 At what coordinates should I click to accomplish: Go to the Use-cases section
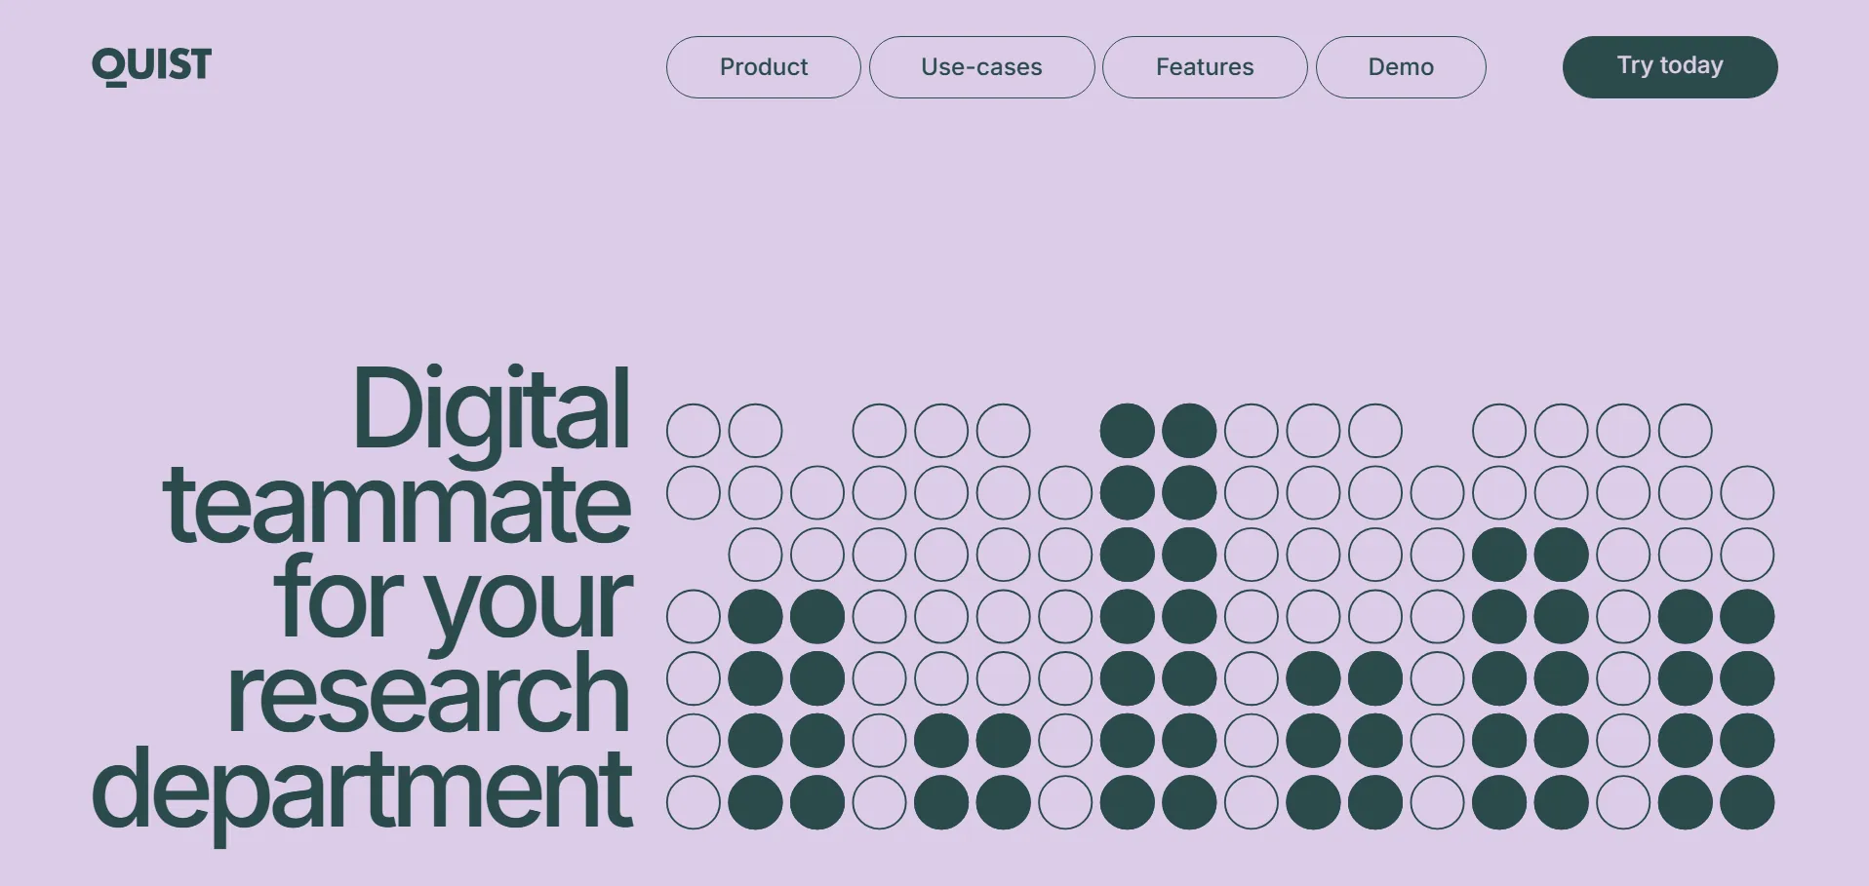pos(981,67)
